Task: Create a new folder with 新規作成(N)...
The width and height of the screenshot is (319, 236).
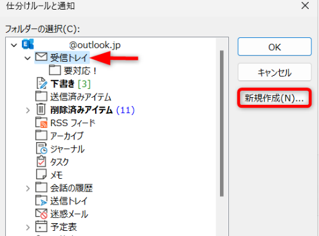Action: click(275, 98)
